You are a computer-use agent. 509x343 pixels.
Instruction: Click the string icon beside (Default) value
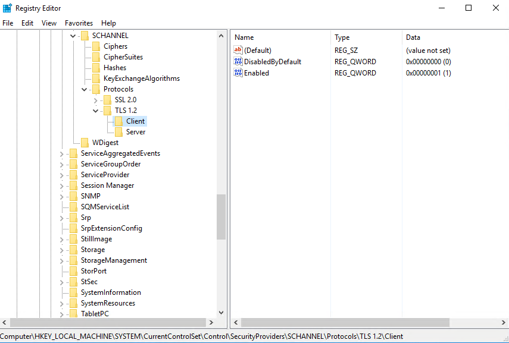(x=238, y=51)
